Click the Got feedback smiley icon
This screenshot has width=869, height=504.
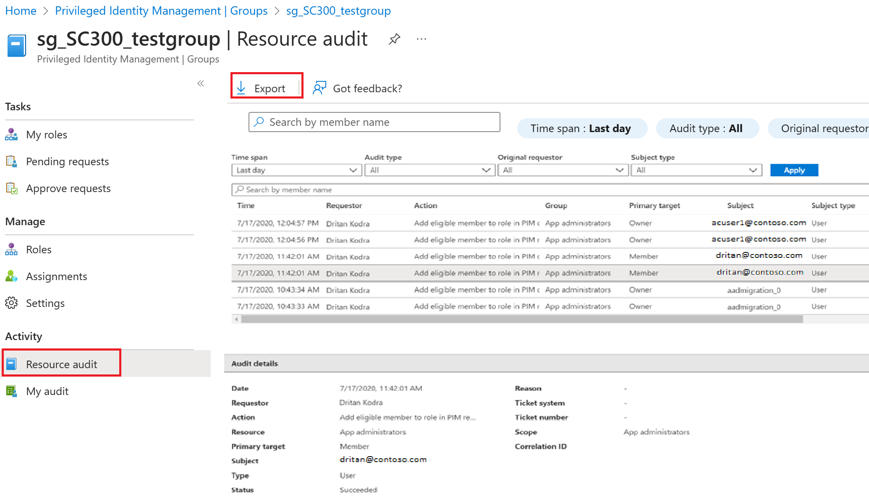[x=319, y=88]
